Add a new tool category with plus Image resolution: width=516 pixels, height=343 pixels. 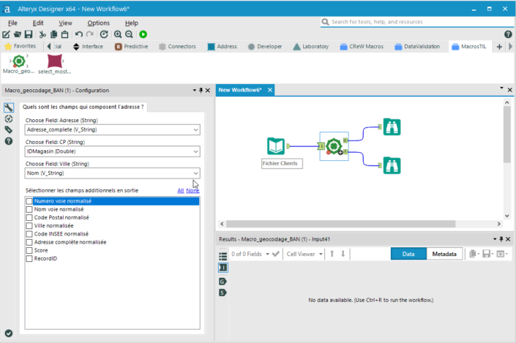coord(499,47)
